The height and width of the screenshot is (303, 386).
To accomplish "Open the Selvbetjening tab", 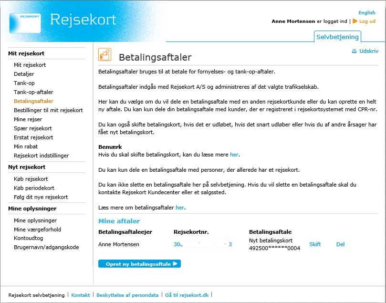I will (x=337, y=37).
